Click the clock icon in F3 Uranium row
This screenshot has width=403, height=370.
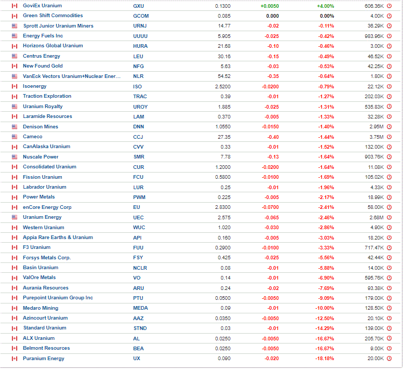click(x=389, y=248)
